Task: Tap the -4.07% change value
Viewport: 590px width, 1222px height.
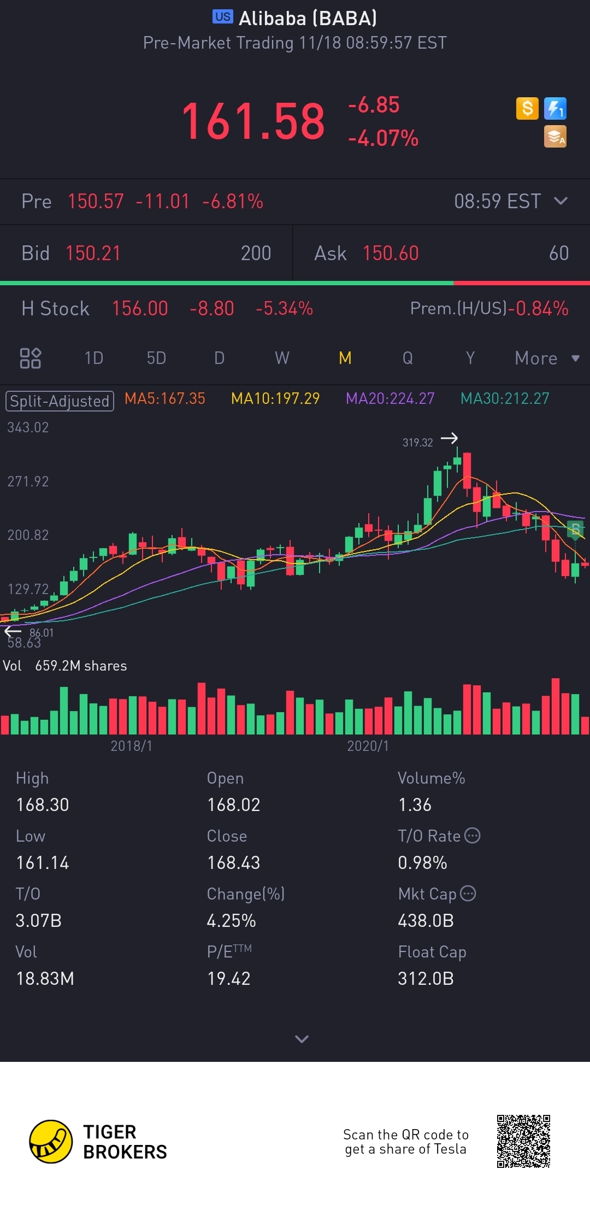Action: [x=383, y=138]
